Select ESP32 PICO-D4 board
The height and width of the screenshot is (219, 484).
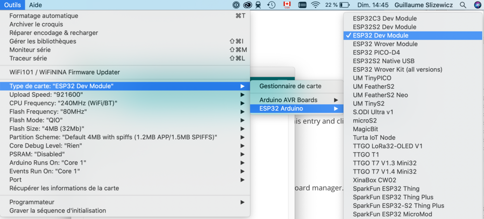point(413,52)
